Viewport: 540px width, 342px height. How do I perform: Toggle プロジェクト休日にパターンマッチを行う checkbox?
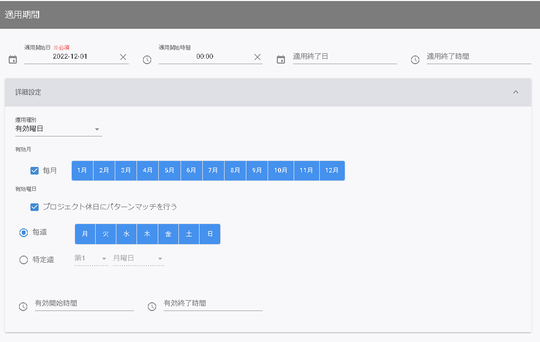point(35,207)
